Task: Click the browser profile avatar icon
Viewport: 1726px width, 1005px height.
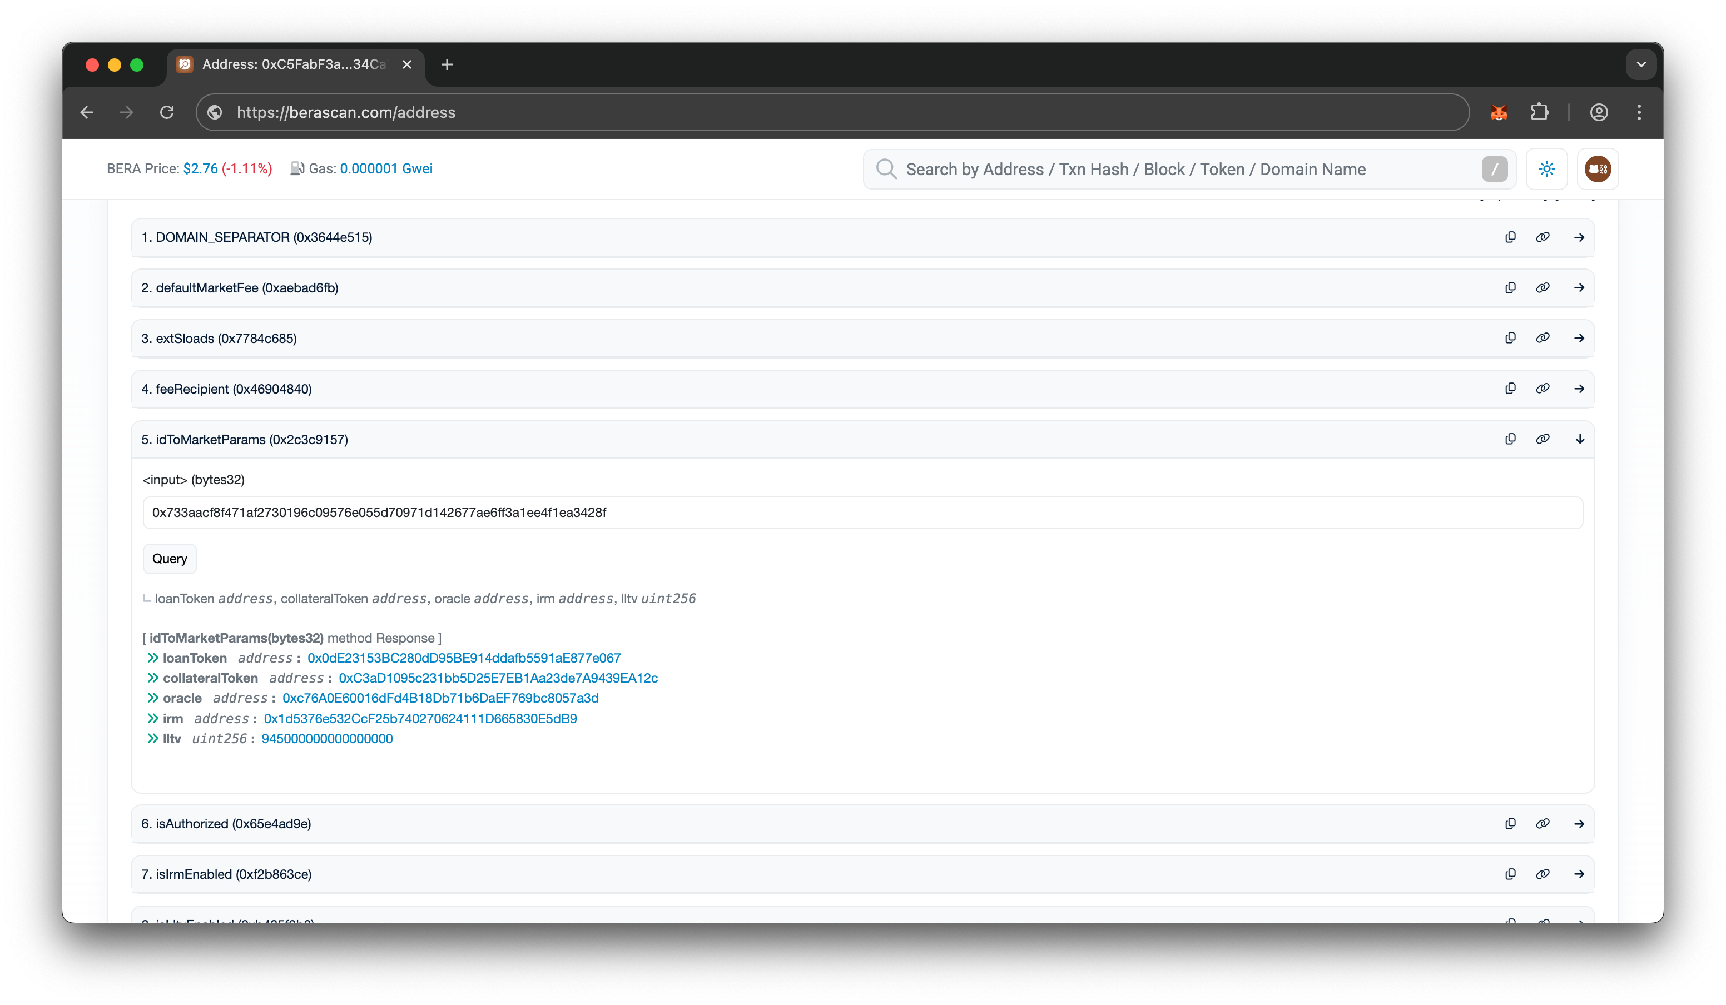Action: [x=1599, y=112]
